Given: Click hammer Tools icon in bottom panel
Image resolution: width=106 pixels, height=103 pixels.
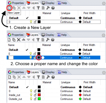Looking at the screenshot, I should pos(48,77).
